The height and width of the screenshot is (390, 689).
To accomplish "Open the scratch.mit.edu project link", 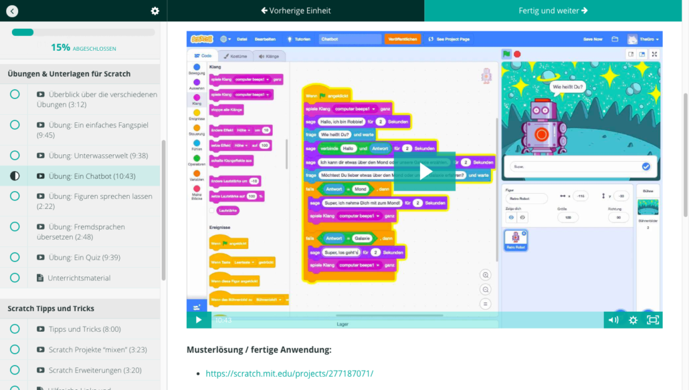I will [289, 373].
